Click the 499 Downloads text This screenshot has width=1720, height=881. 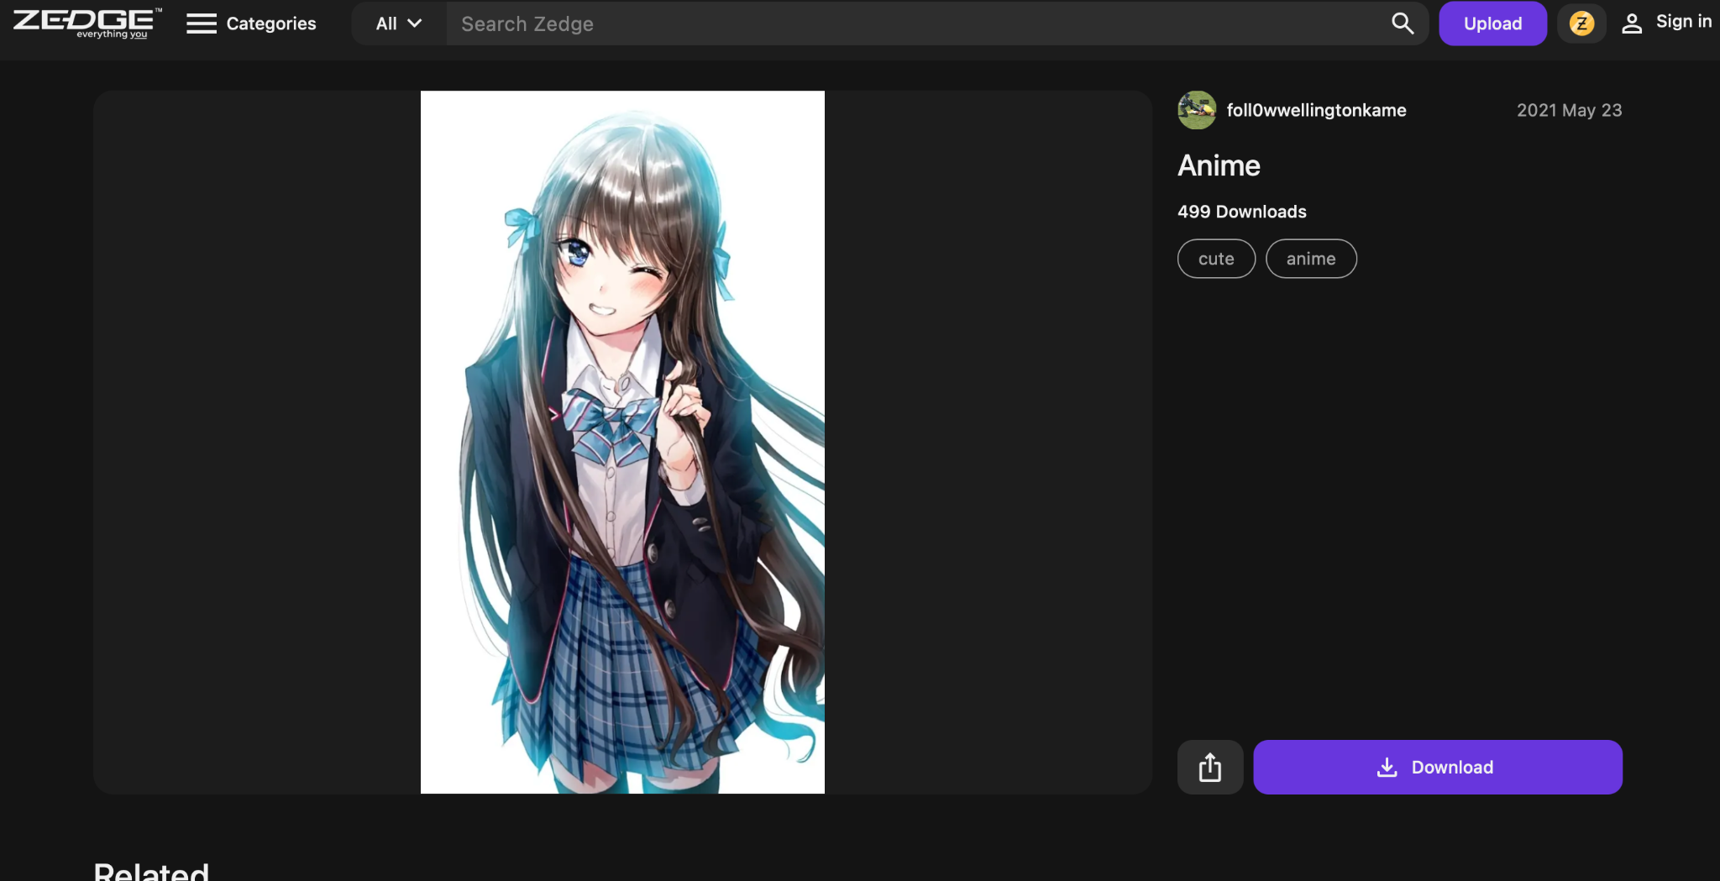[x=1242, y=212]
